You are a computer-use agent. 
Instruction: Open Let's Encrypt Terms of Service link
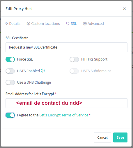(64, 115)
